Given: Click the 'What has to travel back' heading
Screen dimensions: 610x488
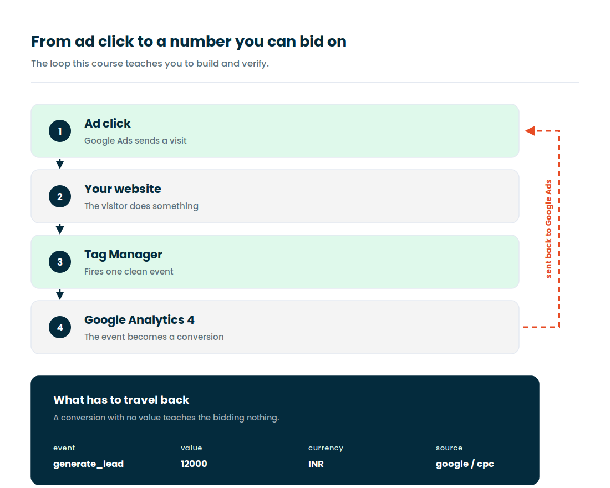Looking at the screenshot, I should coord(121,400).
